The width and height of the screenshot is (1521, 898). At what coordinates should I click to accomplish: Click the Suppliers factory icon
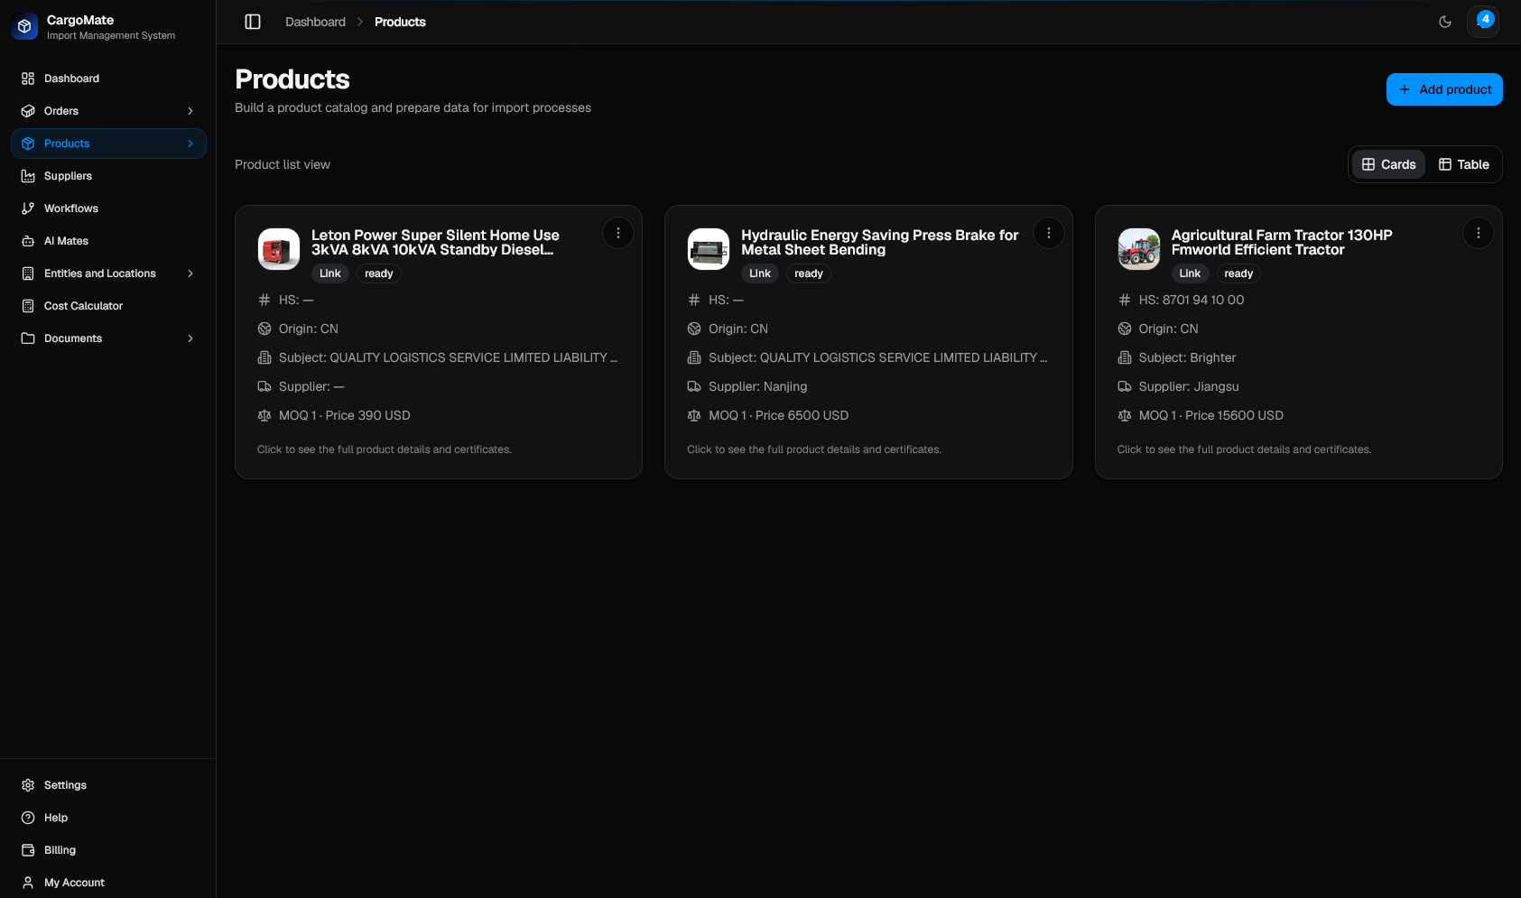pyautogui.click(x=28, y=176)
